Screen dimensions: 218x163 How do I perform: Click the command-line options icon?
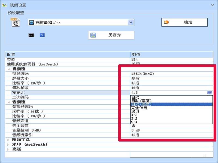coord(31,35)
